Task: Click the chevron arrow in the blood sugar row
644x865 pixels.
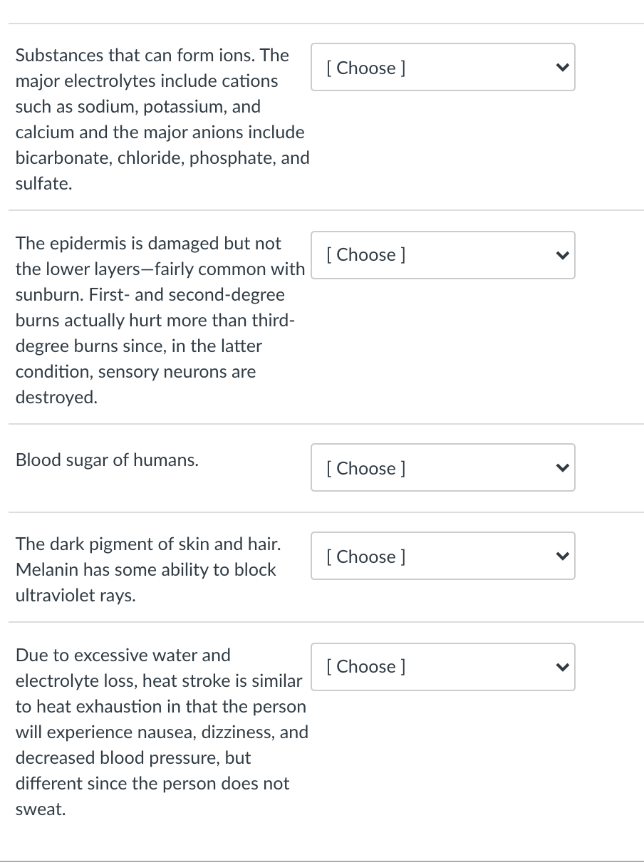Action: tap(562, 468)
